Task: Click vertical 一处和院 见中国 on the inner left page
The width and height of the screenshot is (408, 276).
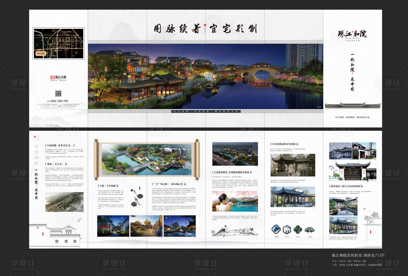Action: (x=36, y=184)
